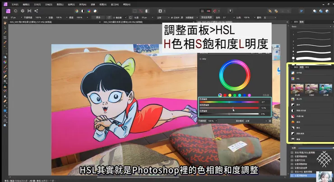Switch to the Tone Mapping persona
This screenshot has width=334, height=182.
[x=29, y=11]
